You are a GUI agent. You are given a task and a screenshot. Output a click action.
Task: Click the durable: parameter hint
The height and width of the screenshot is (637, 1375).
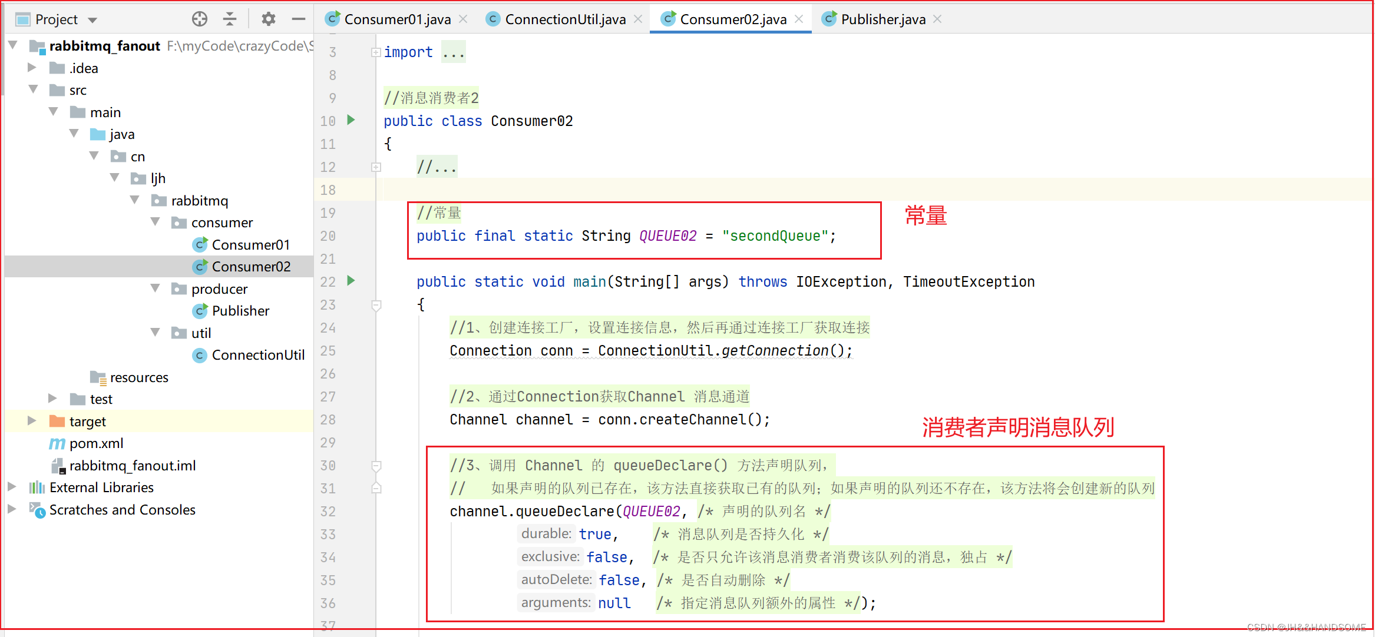pos(546,533)
